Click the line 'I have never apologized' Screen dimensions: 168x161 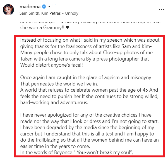tap(86, 115)
